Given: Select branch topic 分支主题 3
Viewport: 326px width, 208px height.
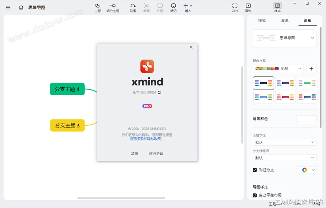Looking at the screenshot, I should 67,125.
